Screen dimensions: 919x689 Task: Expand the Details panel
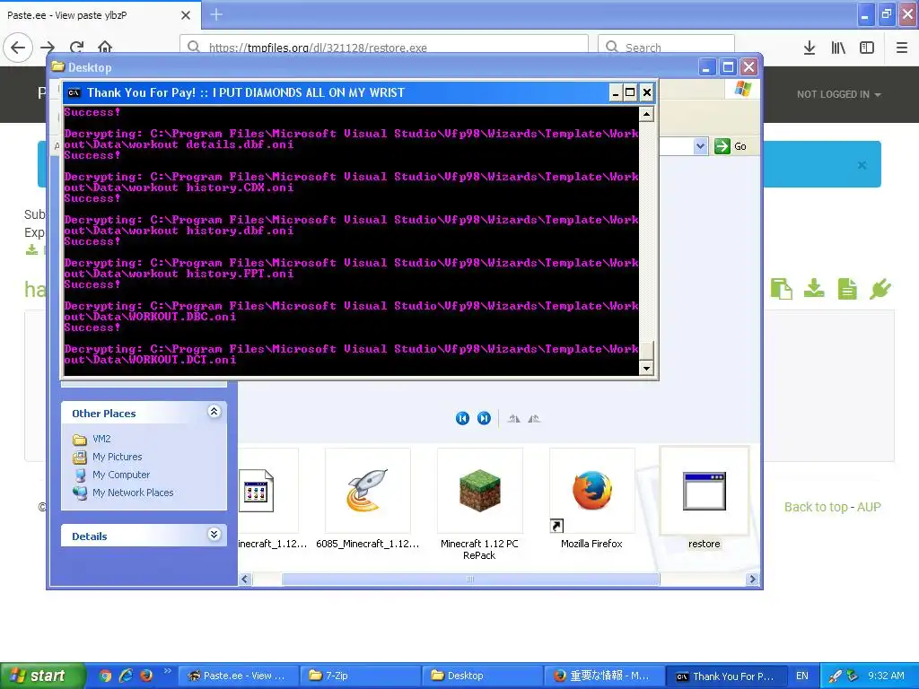click(214, 535)
